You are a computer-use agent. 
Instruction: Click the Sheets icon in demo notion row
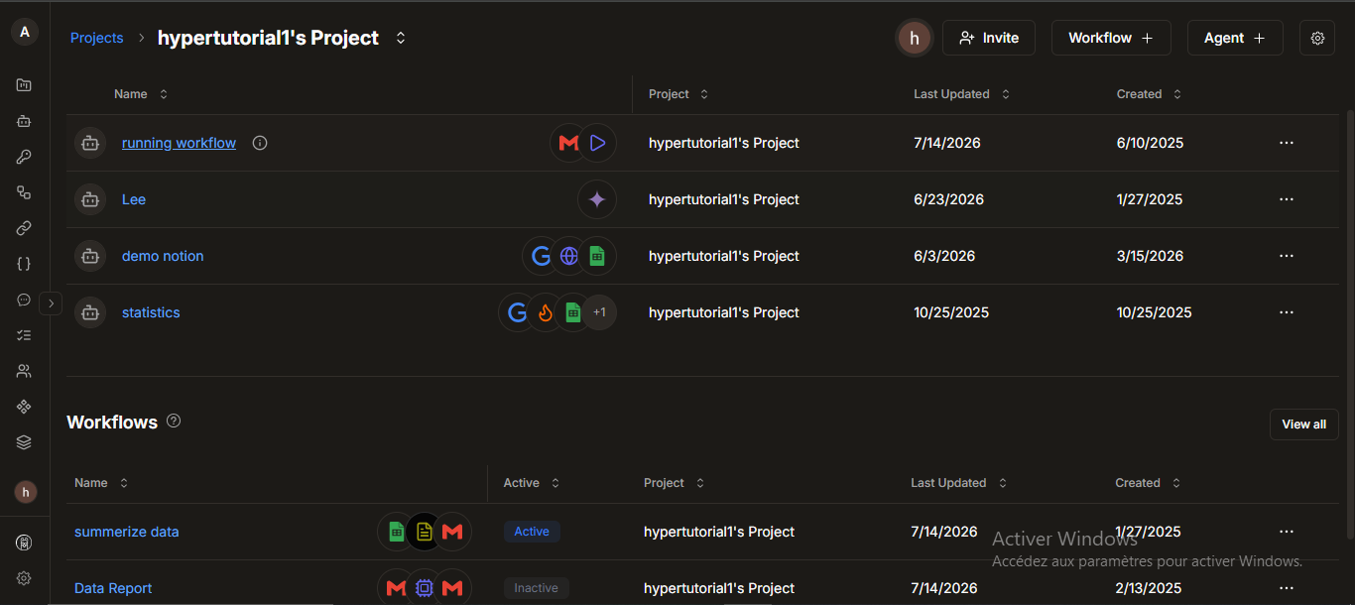pos(597,256)
